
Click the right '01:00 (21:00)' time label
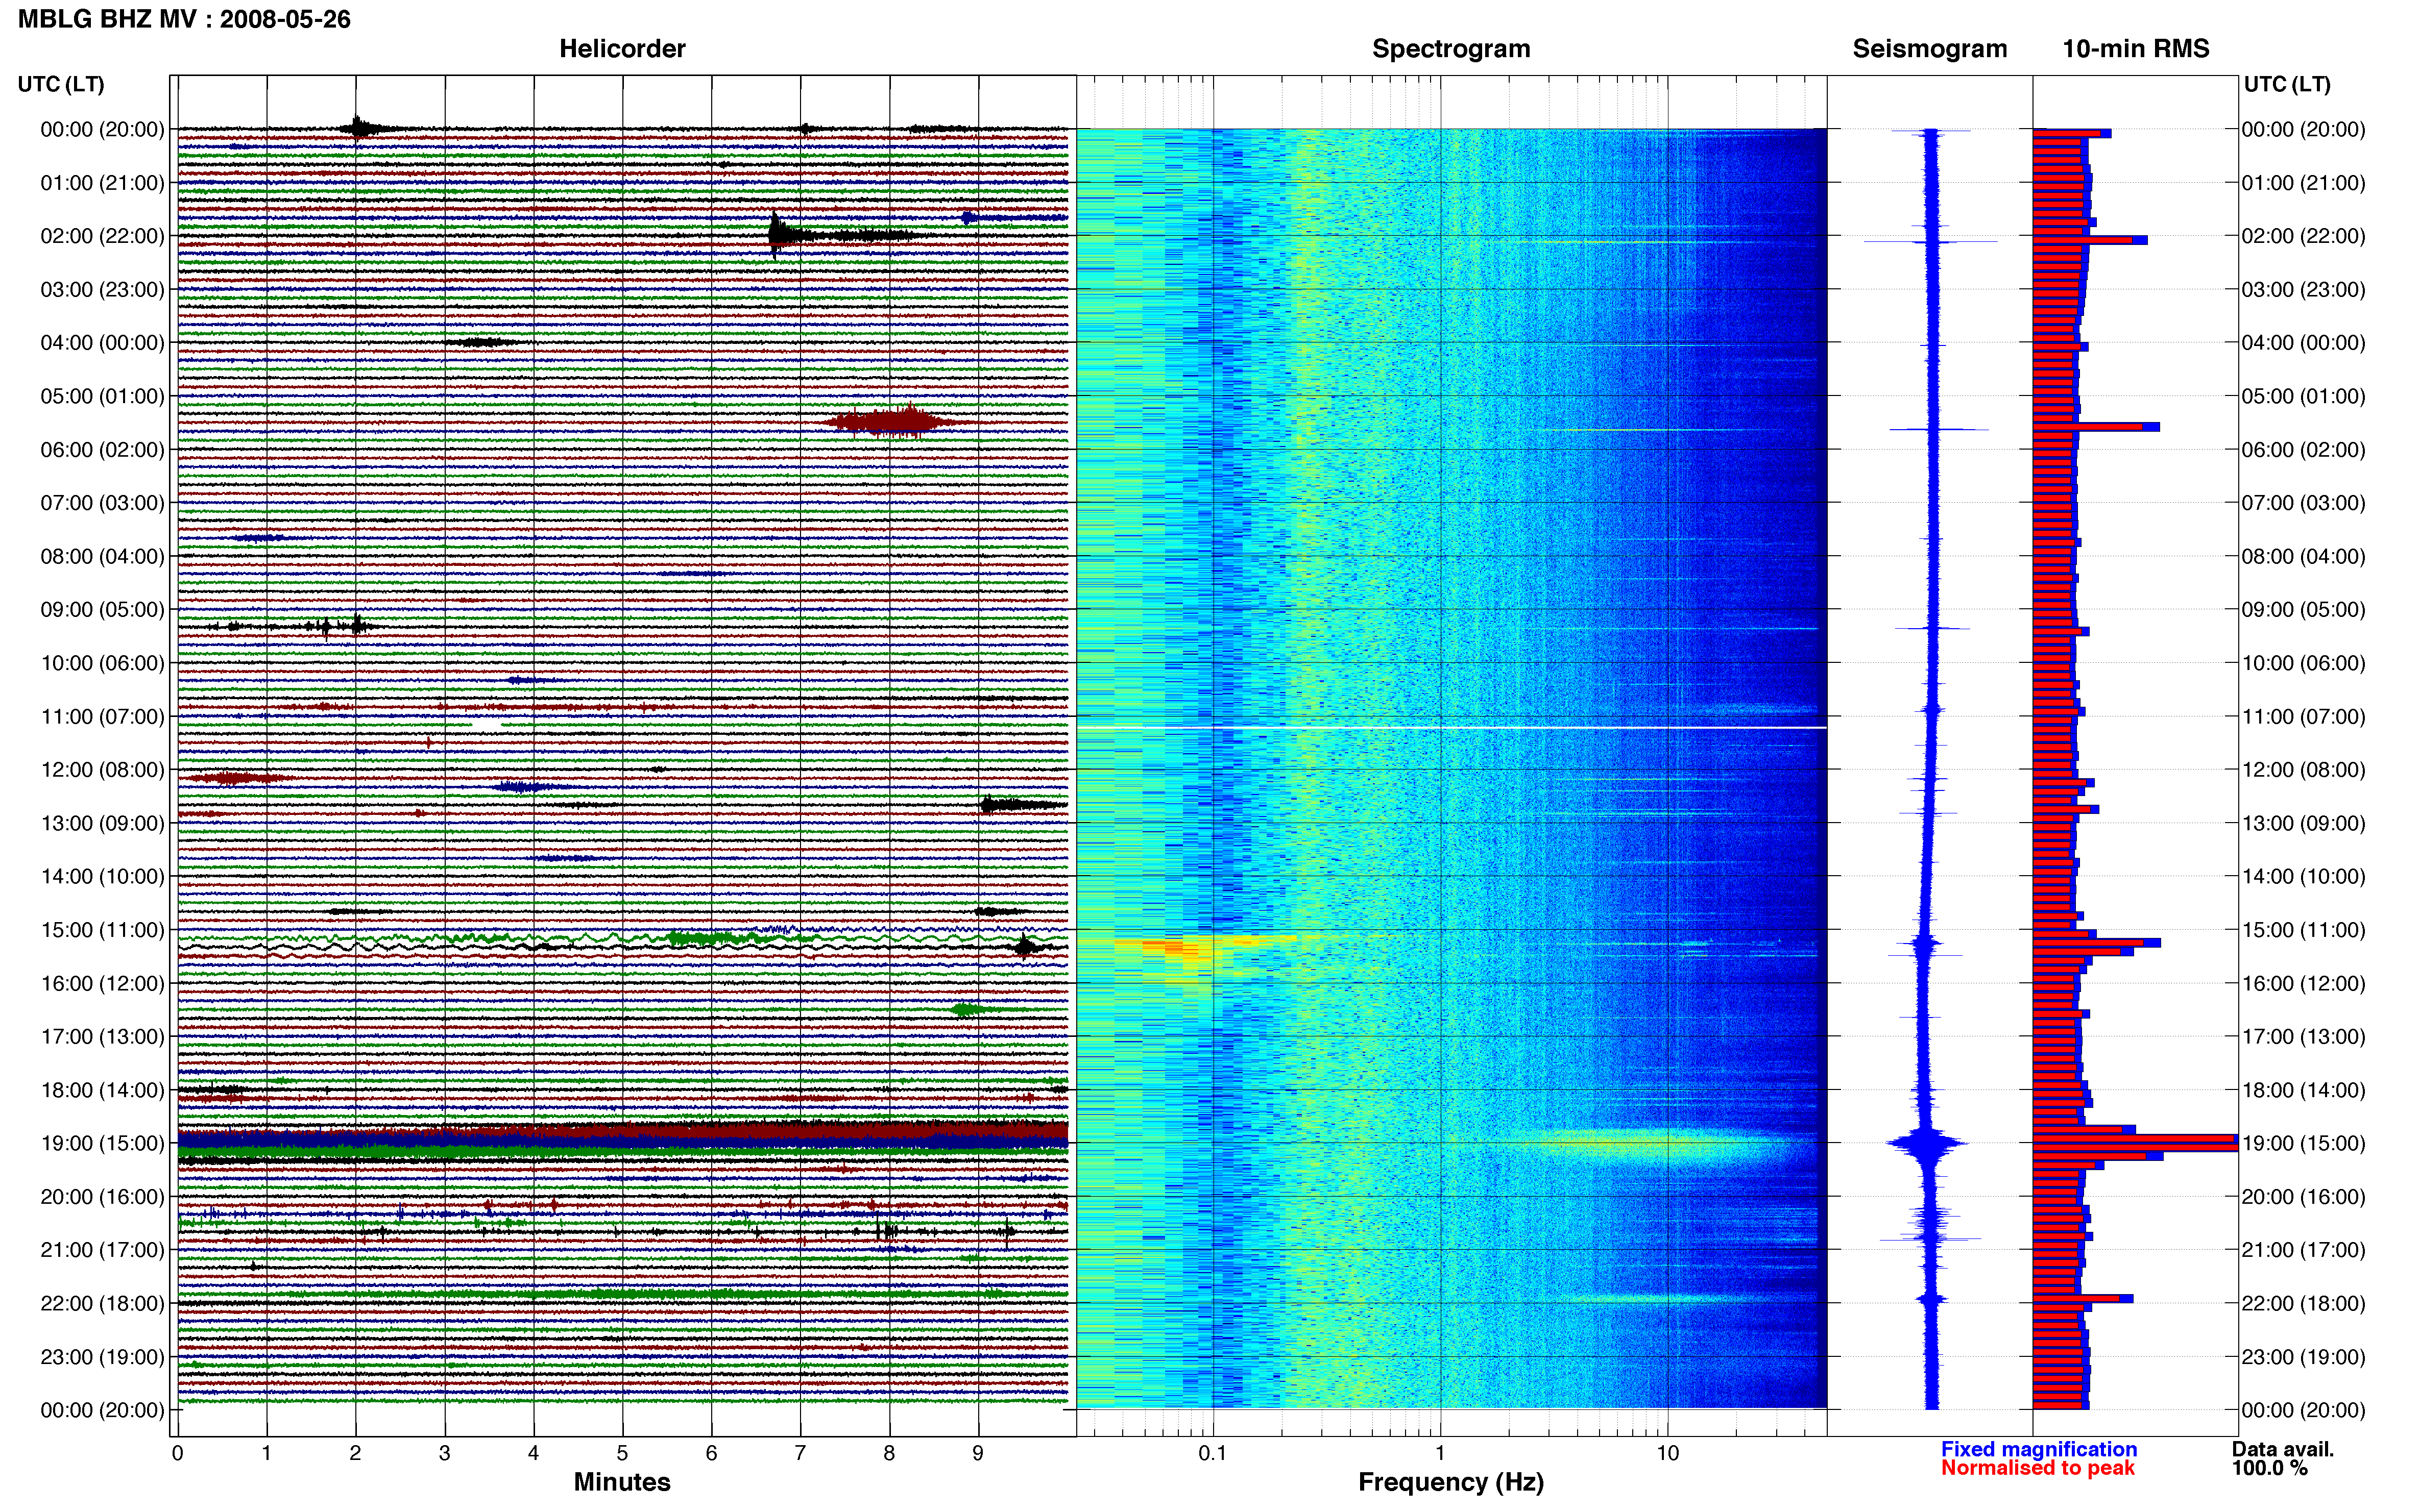click(2303, 183)
